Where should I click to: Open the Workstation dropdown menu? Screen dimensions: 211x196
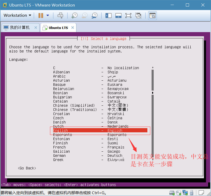(x=17, y=15)
